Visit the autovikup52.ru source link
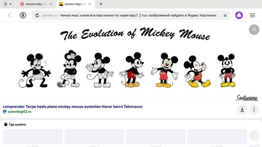The height and width of the screenshot is (147, 262). (x=19, y=111)
